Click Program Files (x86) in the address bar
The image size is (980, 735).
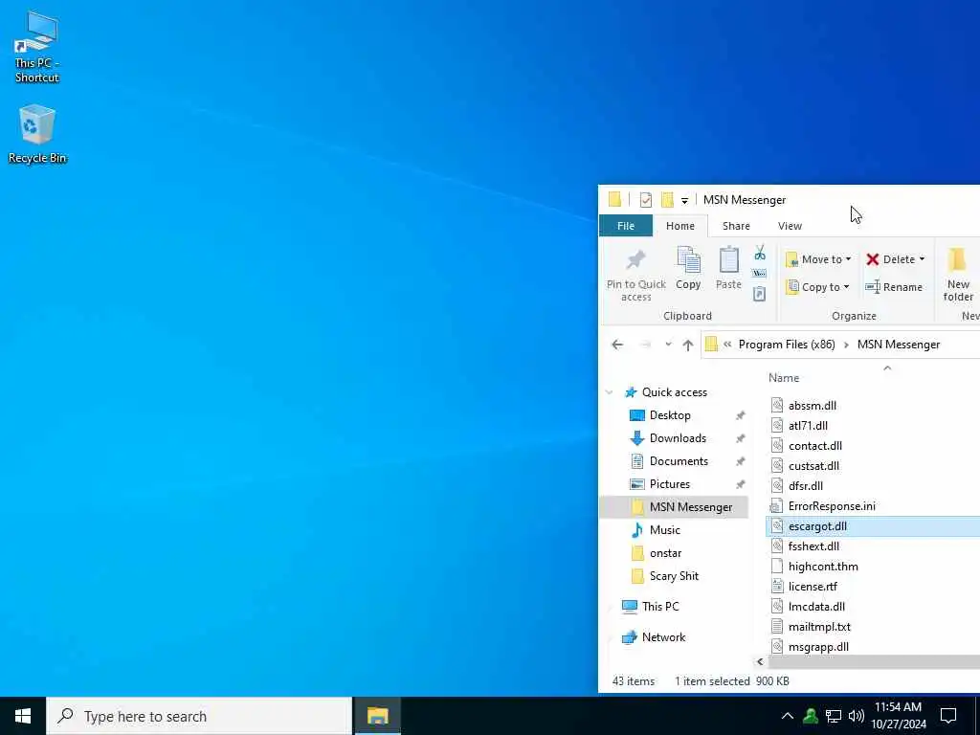click(787, 345)
